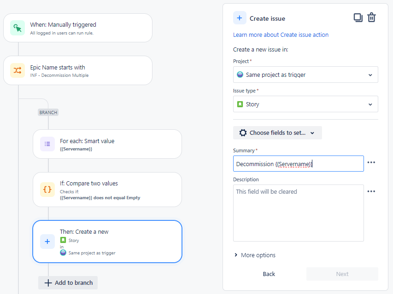This screenshot has height=294, width=393.
Task: Click the blue plus icon on Create step
Action: click(x=47, y=242)
